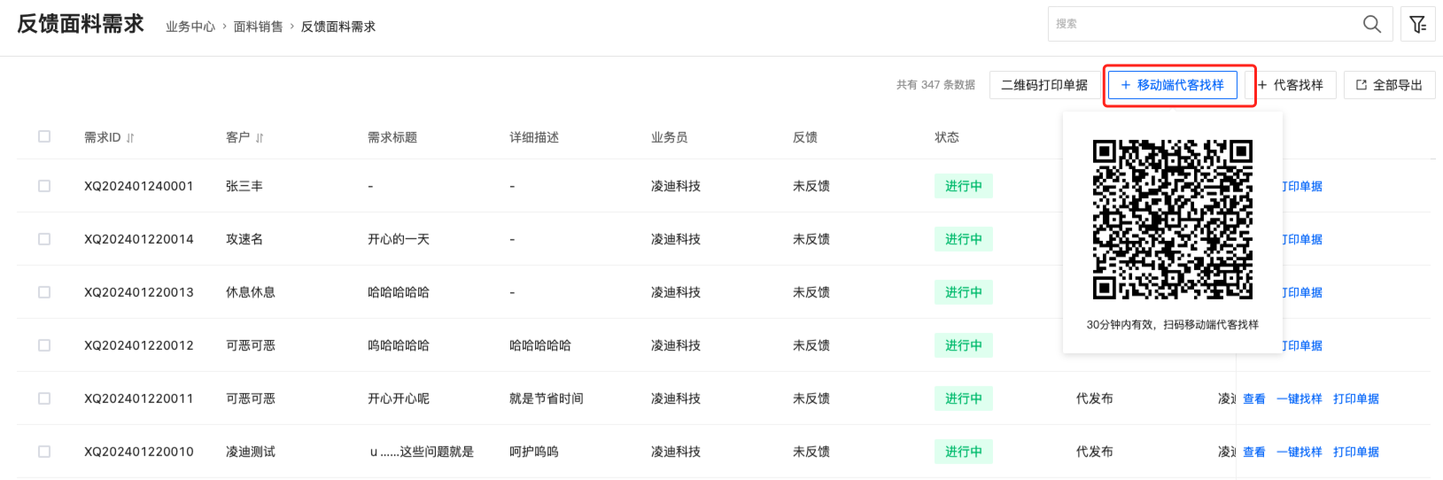Toggle the select-all header checkbox
Image resolution: width=1443 pixels, height=480 pixels.
pyautogui.click(x=44, y=136)
